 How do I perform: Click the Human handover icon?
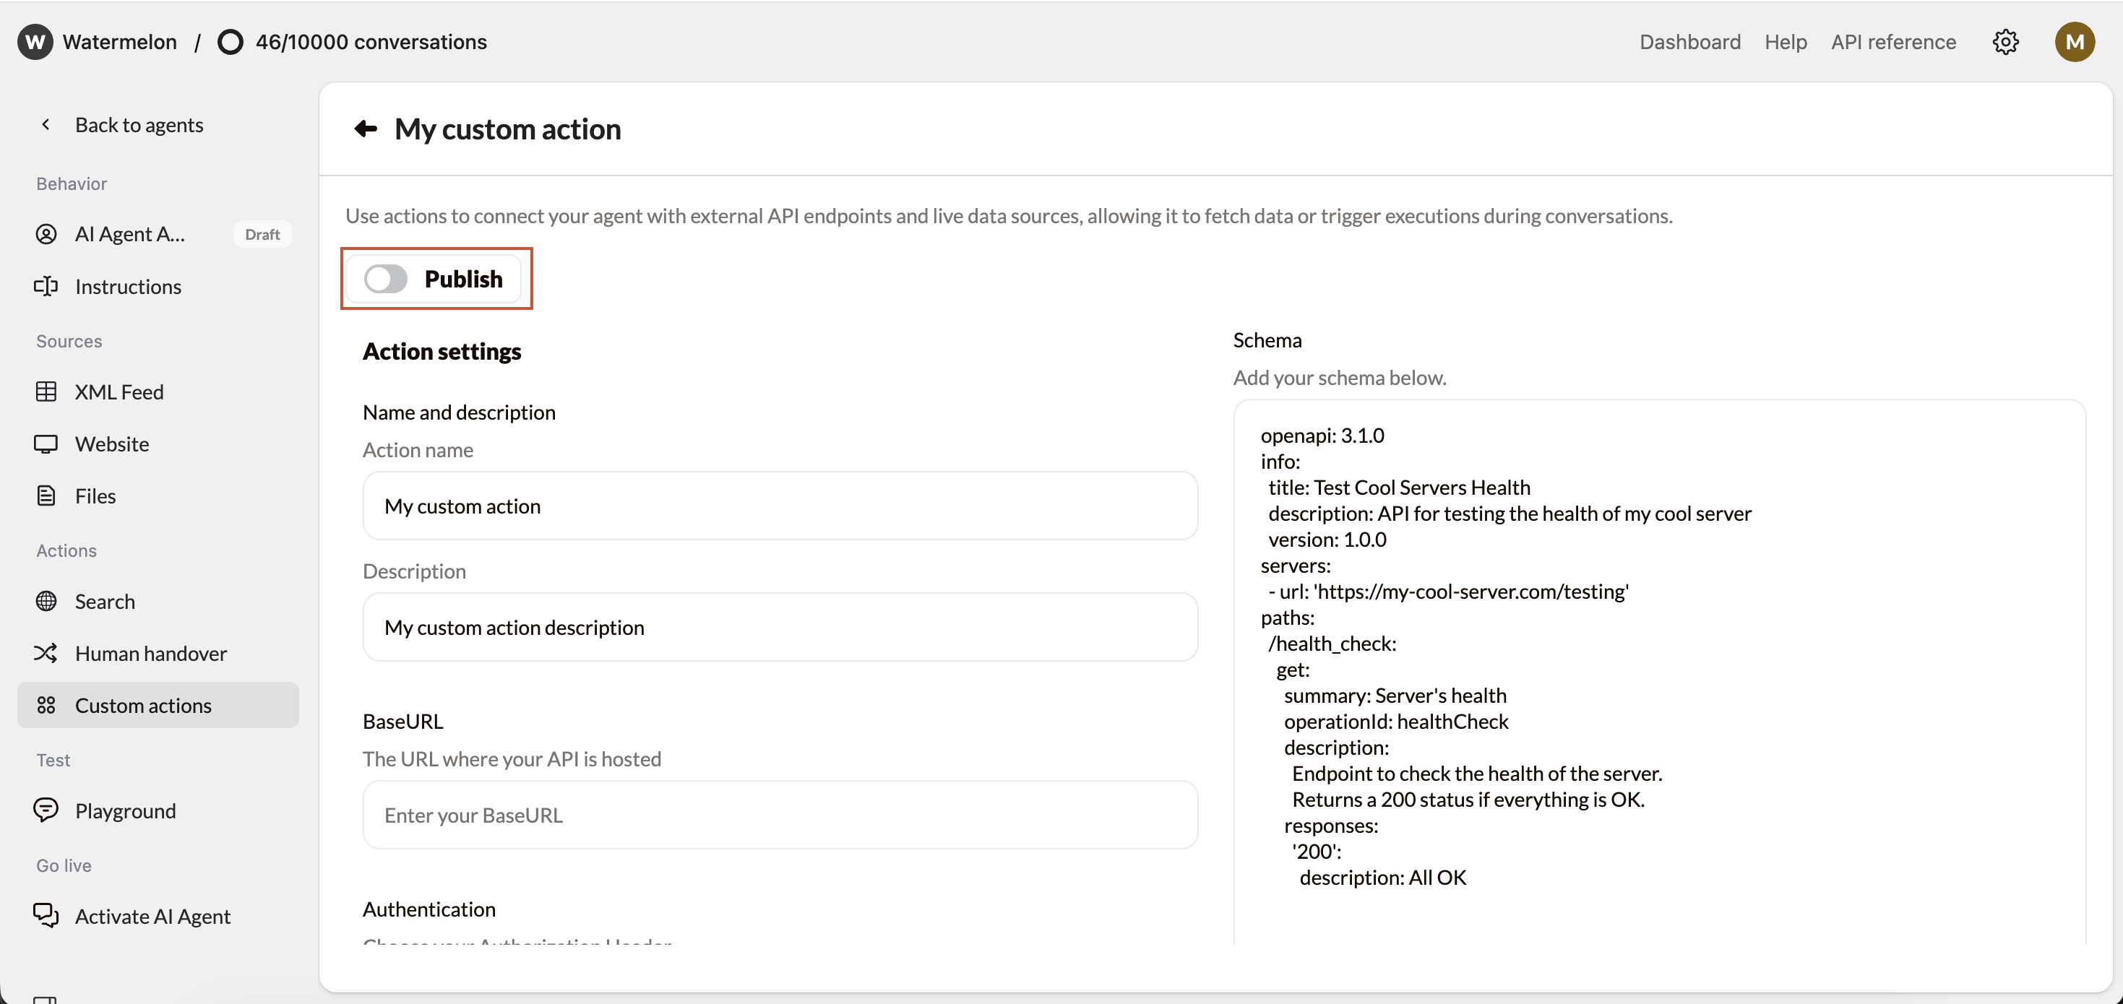click(x=46, y=653)
